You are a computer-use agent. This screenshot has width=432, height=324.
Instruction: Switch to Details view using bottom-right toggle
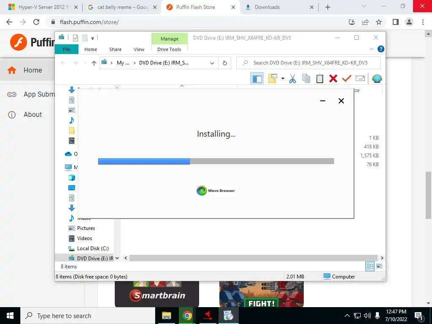[x=370, y=267]
